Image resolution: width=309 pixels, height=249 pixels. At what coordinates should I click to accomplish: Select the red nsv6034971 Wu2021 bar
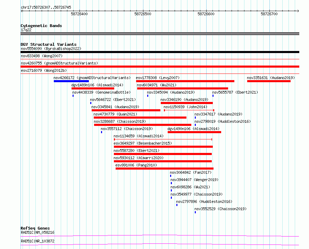coord(183,88)
